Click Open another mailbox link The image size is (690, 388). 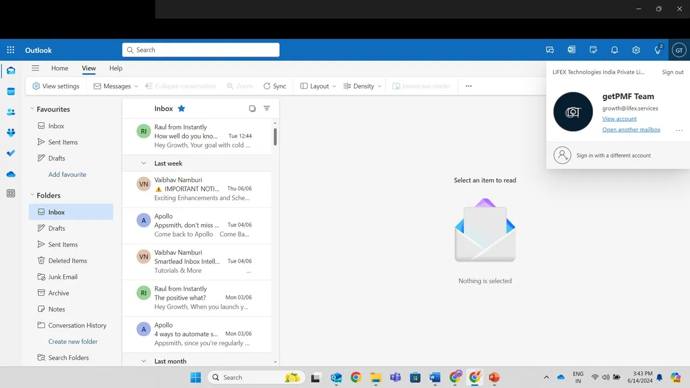[x=631, y=129]
